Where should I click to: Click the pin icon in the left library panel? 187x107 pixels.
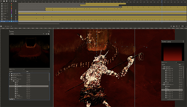[x=46, y=34]
